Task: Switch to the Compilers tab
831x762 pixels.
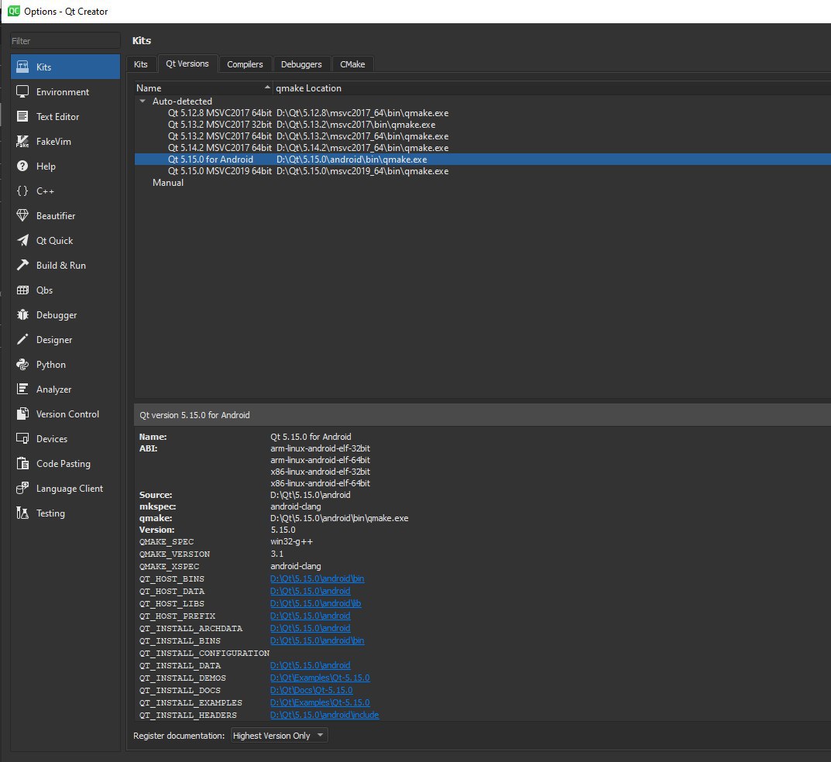Action: pyautogui.click(x=245, y=64)
